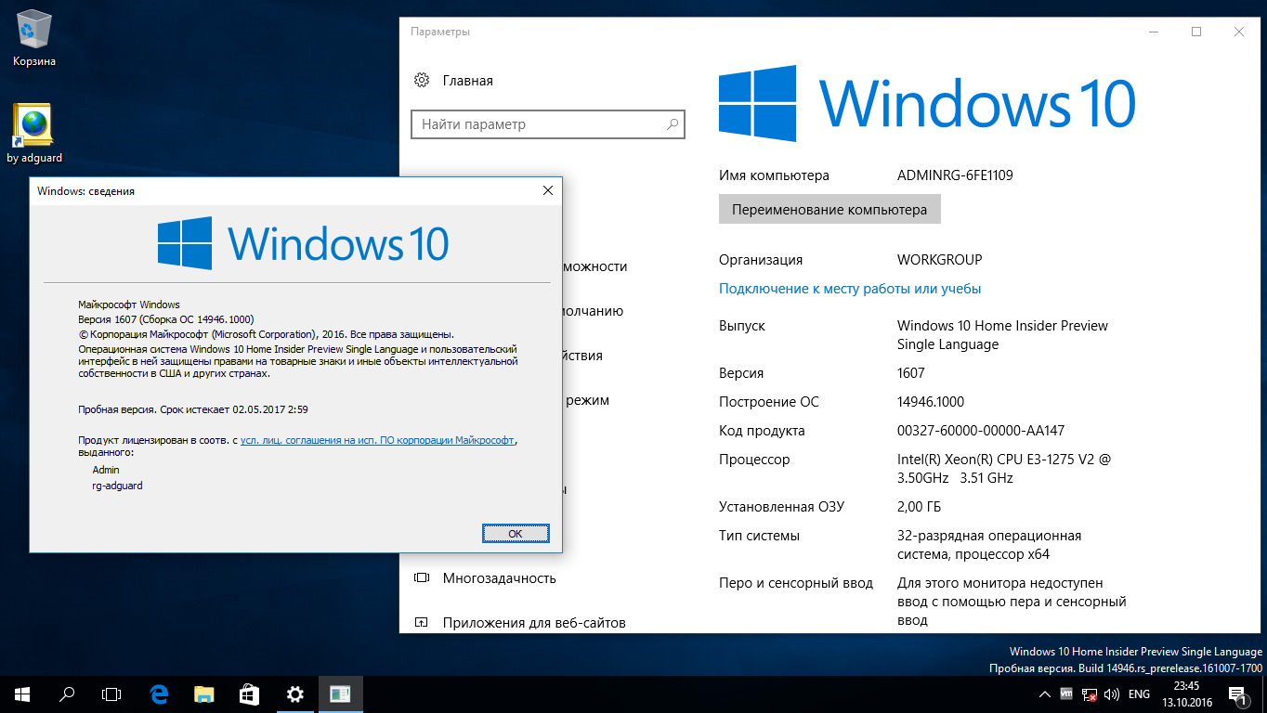Select 'Приложения для веб-сайтов' in sidebar
Viewport: 1267px width, 713px height.
534,623
